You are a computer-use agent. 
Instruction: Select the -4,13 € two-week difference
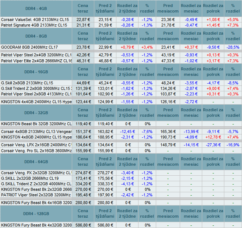point(127,184)
